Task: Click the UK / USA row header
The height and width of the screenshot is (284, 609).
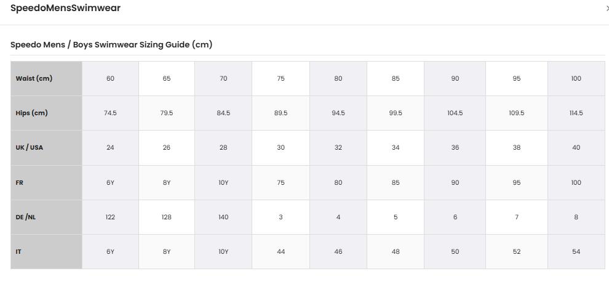Action: (46, 147)
